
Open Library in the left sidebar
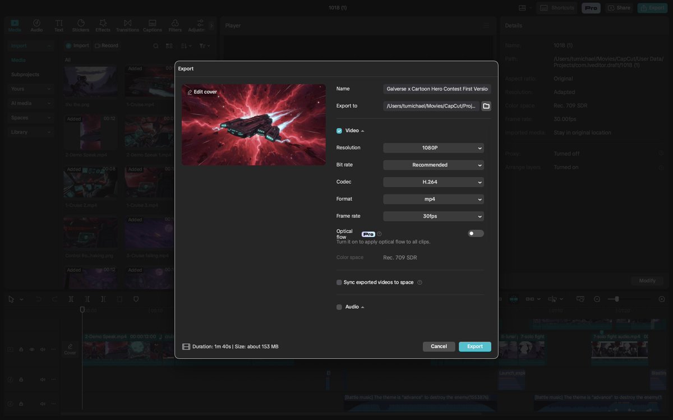tap(31, 132)
